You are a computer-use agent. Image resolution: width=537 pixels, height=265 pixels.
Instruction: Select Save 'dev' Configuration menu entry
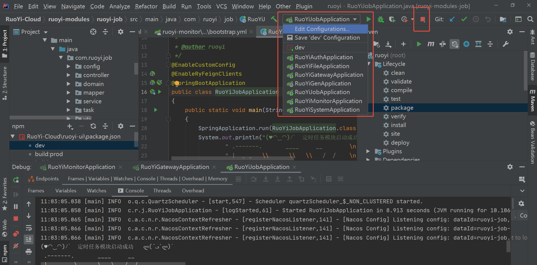coord(325,38)
